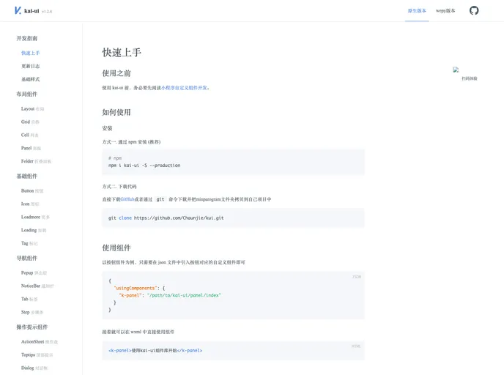This screenshot has height=375, width=504.
Task: Click the 操作提示组件 section heading
Action: click(x=32, y=327)
